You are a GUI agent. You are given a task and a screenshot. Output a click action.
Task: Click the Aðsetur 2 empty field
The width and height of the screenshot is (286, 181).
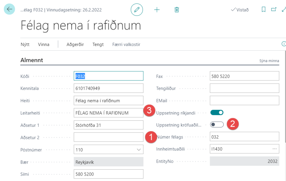click(108, 137)
